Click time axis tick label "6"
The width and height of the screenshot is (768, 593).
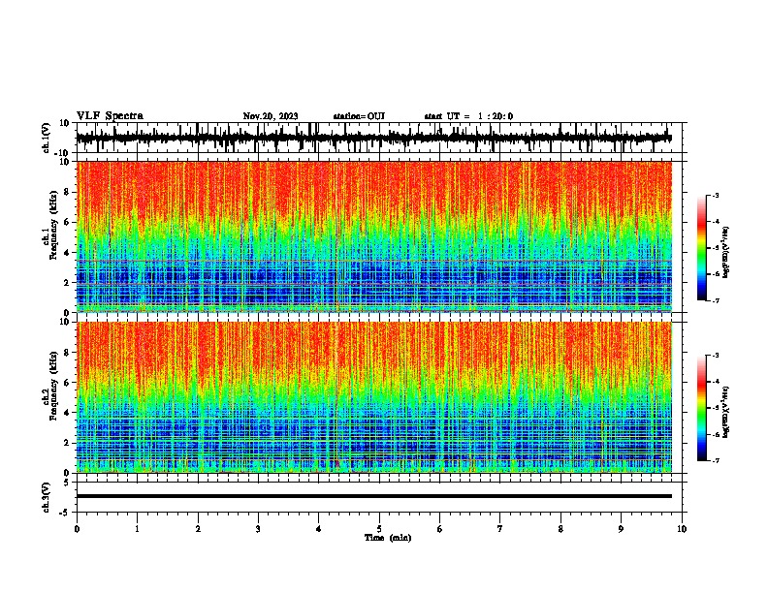pos(440,529)
